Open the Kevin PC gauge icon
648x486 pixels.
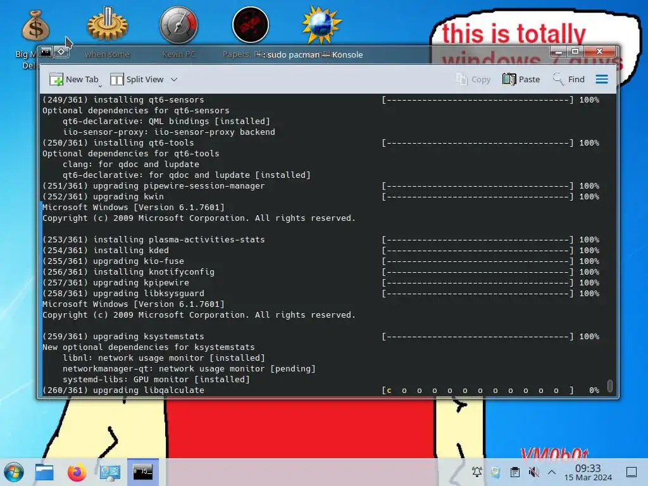tap(179, 25)
